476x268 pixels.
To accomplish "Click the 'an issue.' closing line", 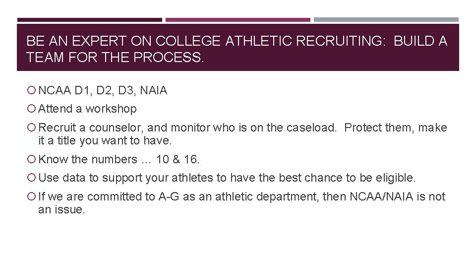I will (x=62, y=210).
